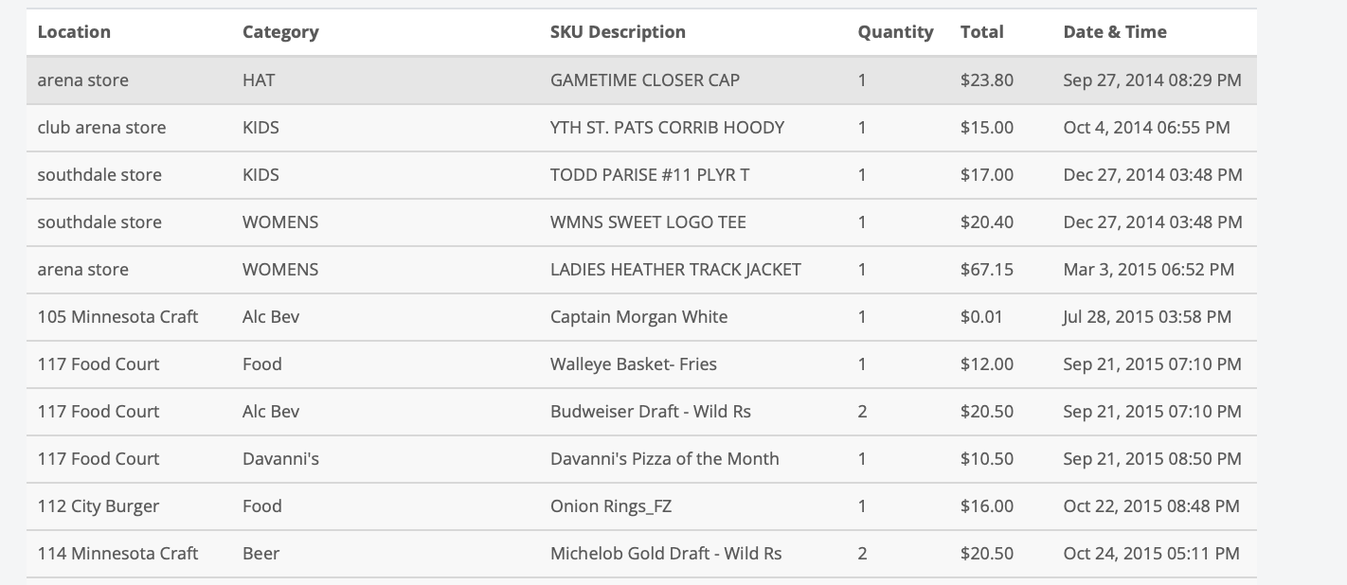The image size is (1347, 585).
Task: Select Michelob Gold Draft - Wild Rs row
Action: pyautogui.click(x=641, y=554)
